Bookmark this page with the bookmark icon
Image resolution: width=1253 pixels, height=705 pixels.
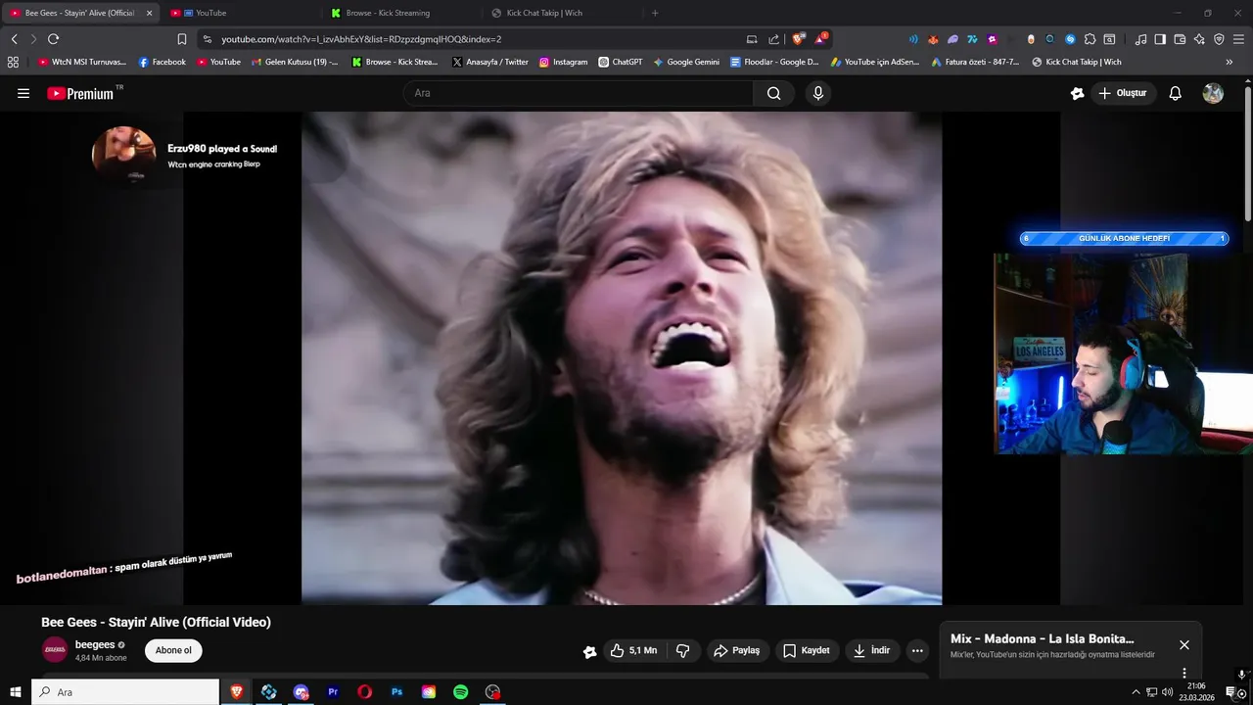[x=181, y=39]
